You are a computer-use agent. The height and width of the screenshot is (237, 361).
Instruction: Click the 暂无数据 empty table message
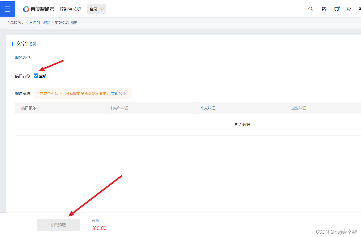[242, 125]
